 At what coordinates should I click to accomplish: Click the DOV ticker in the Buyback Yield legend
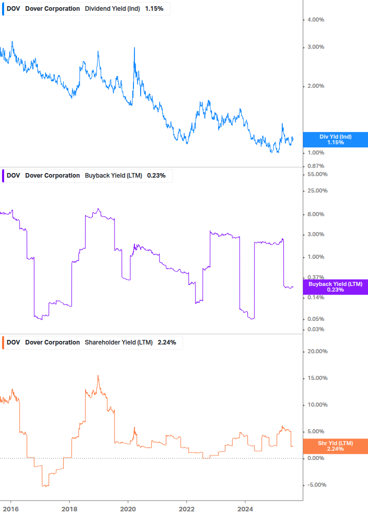(13, 176)
